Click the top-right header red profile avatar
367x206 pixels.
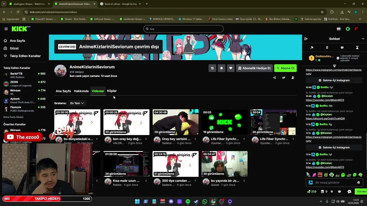[x=356, y=29]
